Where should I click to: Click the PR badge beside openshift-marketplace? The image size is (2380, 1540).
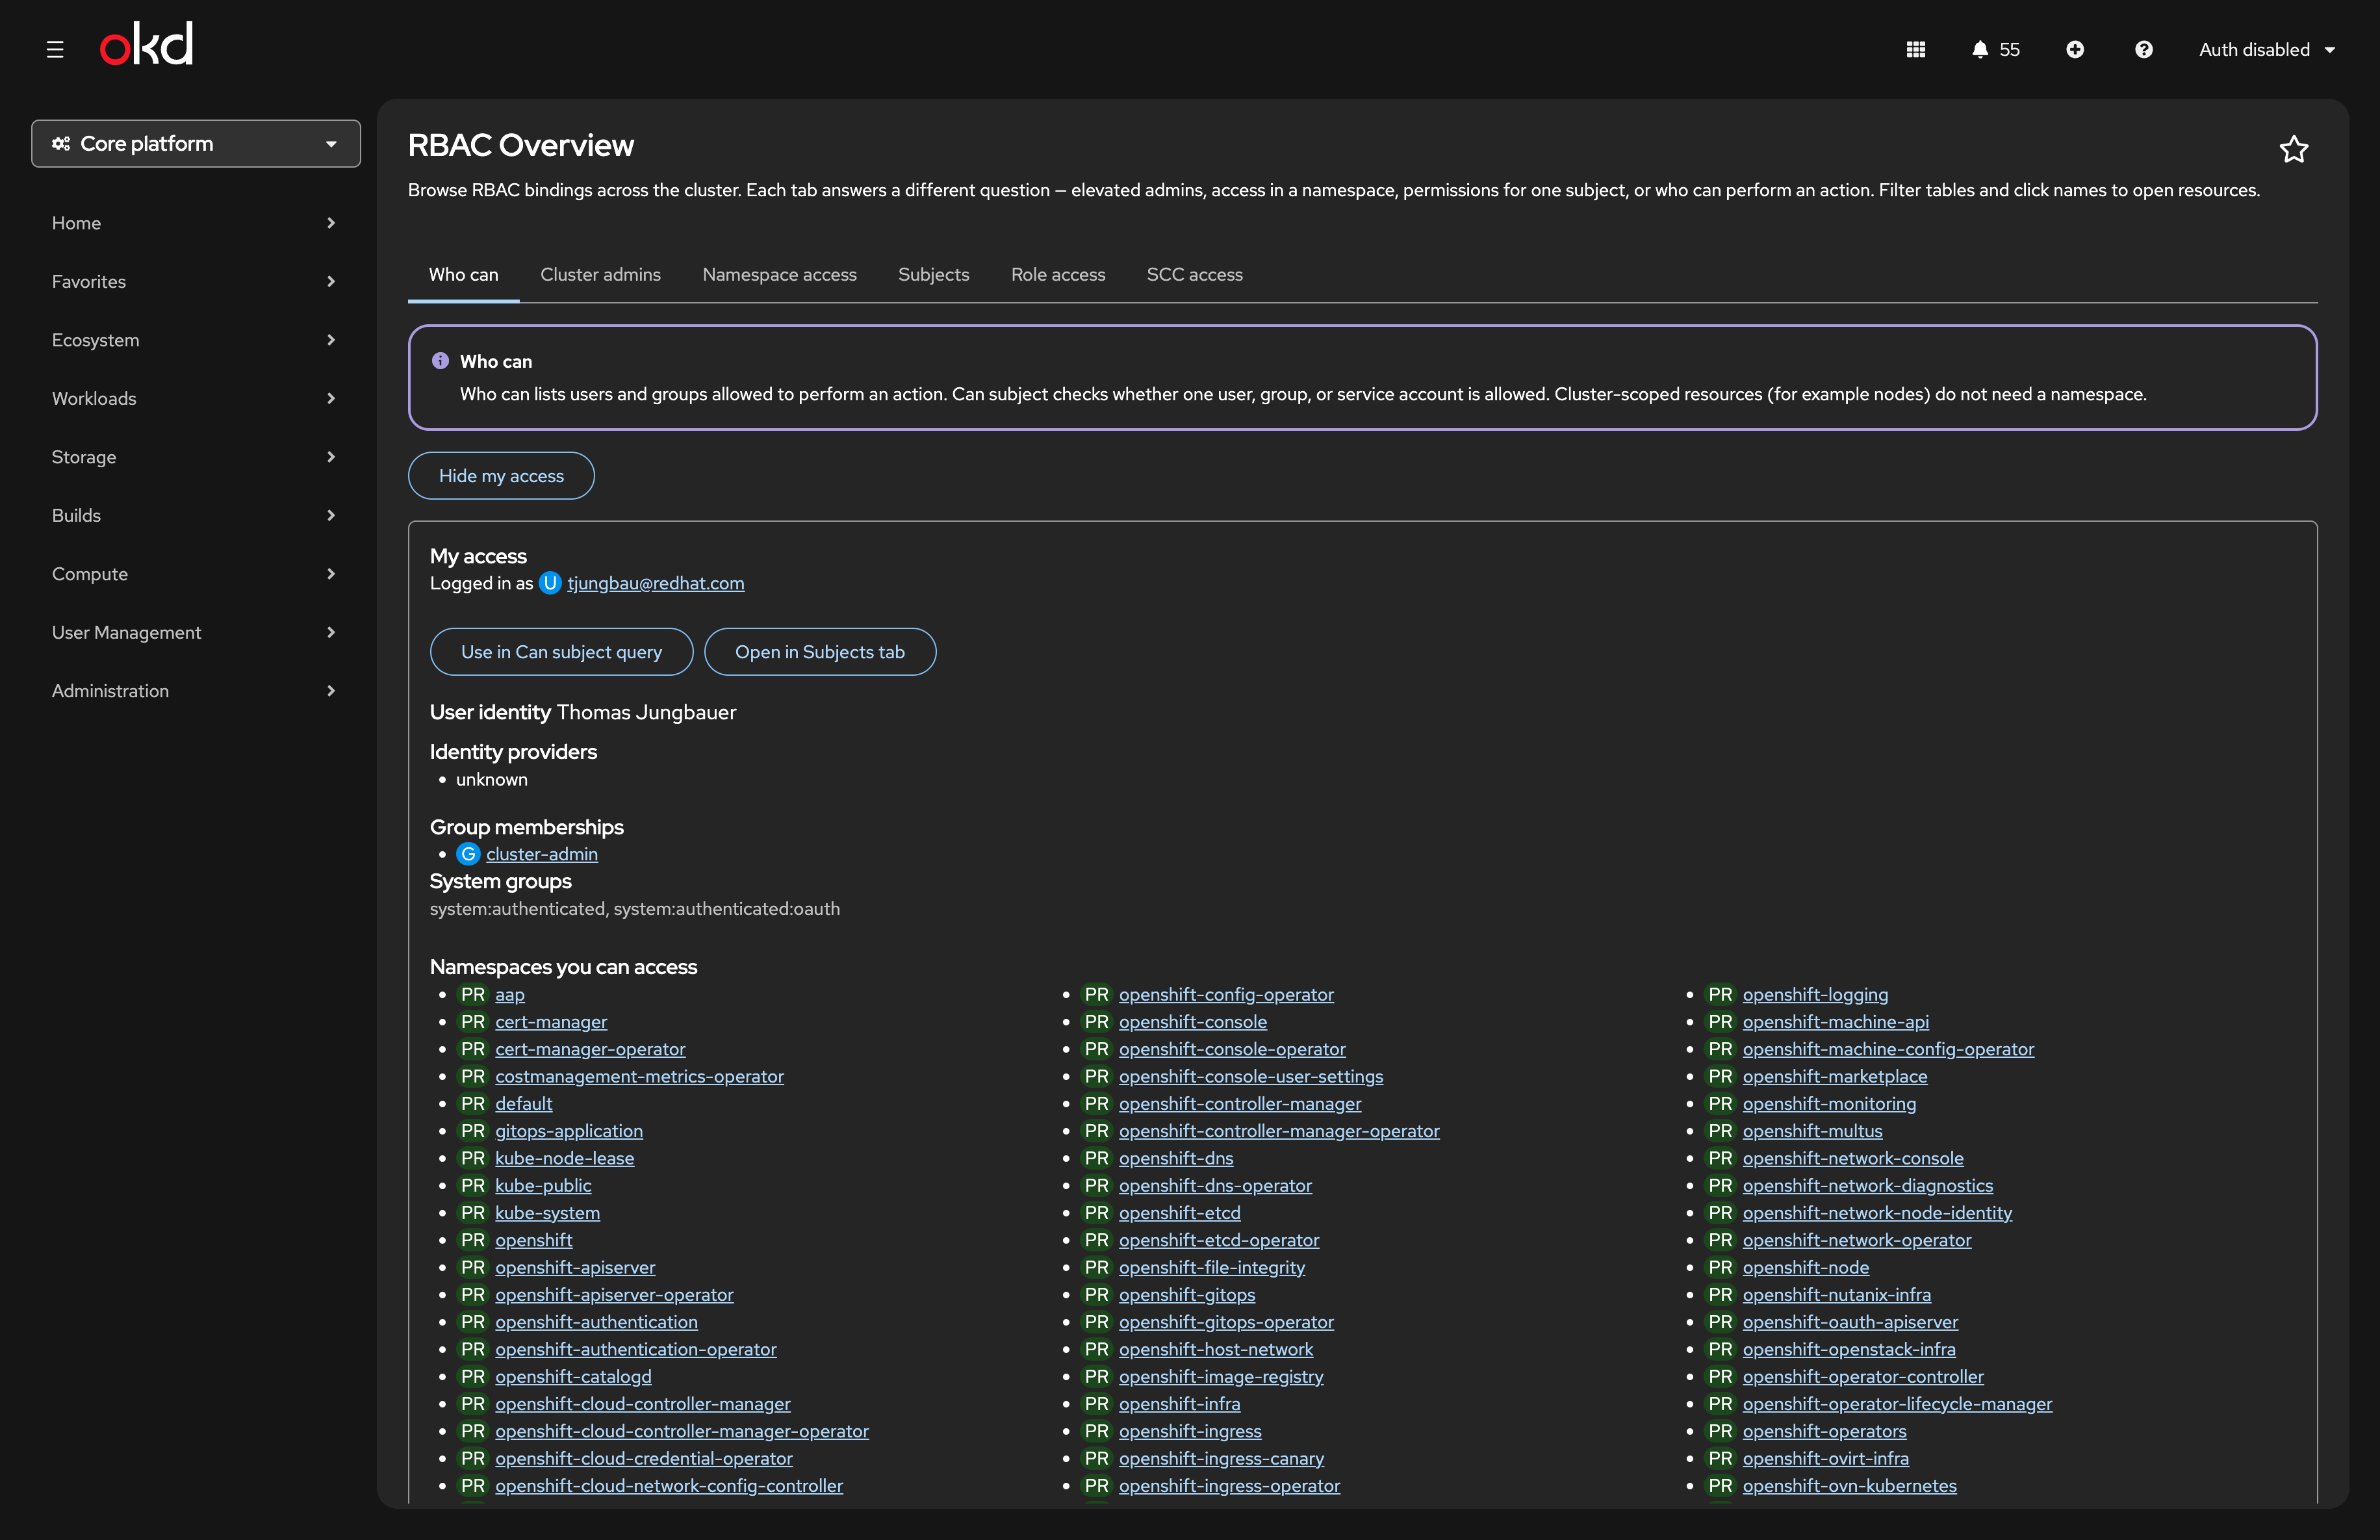[x=1720, y=1077]
